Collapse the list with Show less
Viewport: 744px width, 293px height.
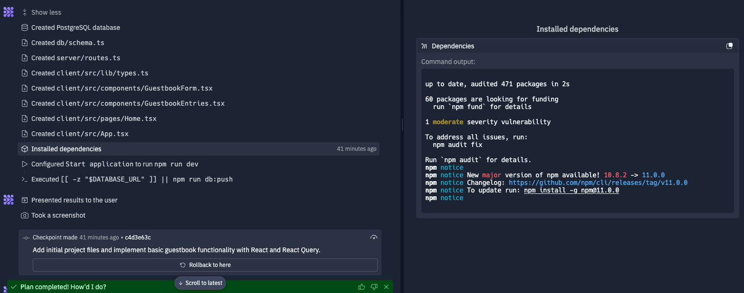46,12
